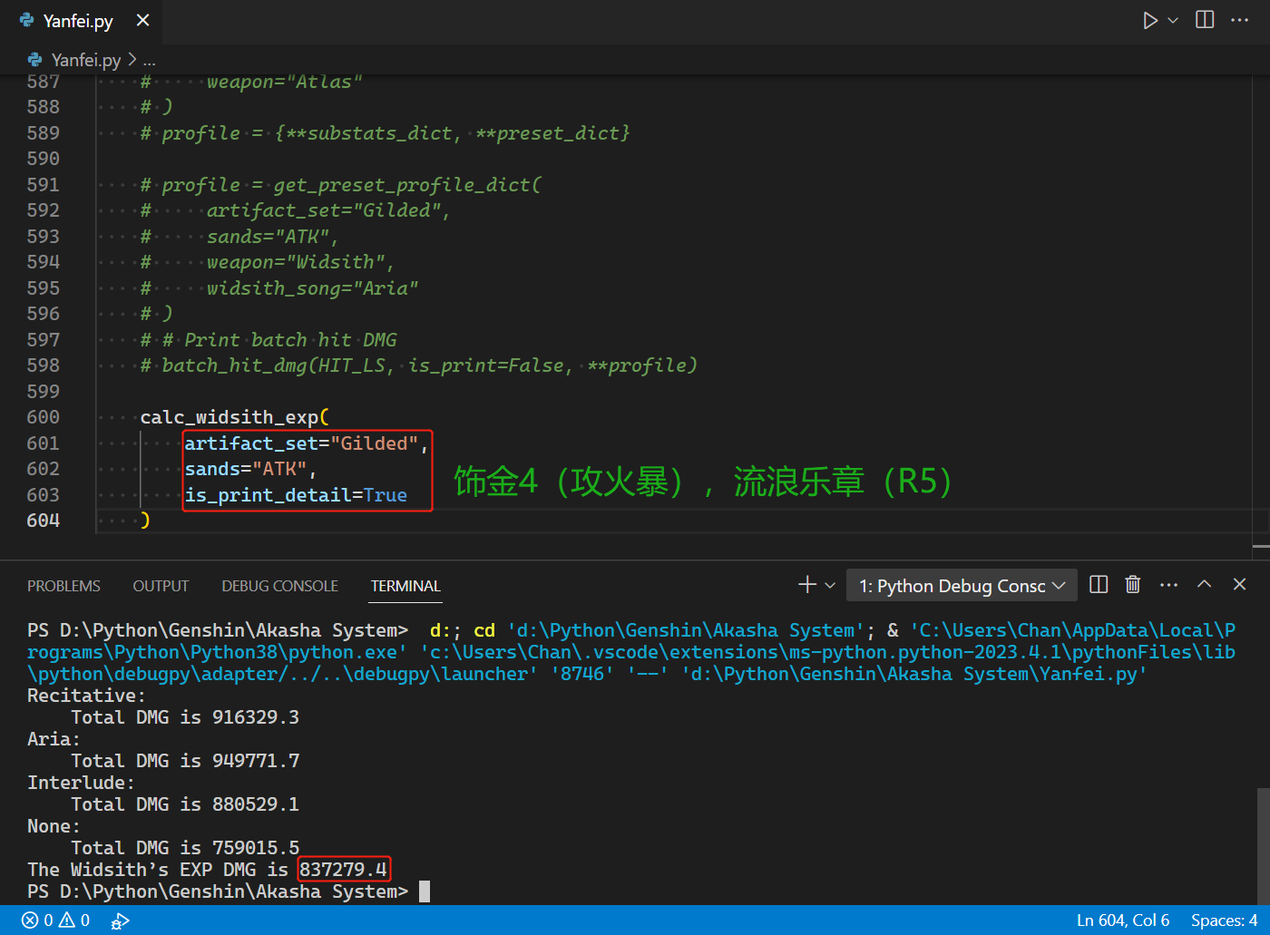The image size is (1270, 935).
Task: Switch to the PROBLEMS panel tab
Action: coord(63,586)
